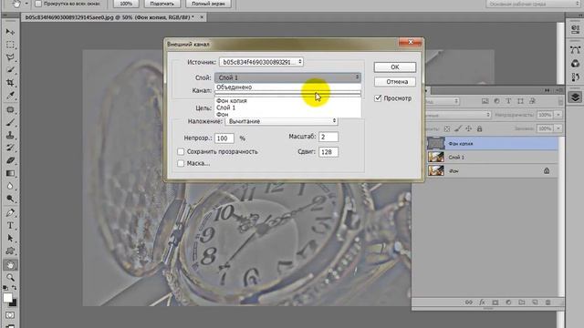Select the Move tool in toolbar
Viewport: 584px width, 328px height.
[10, 32]
